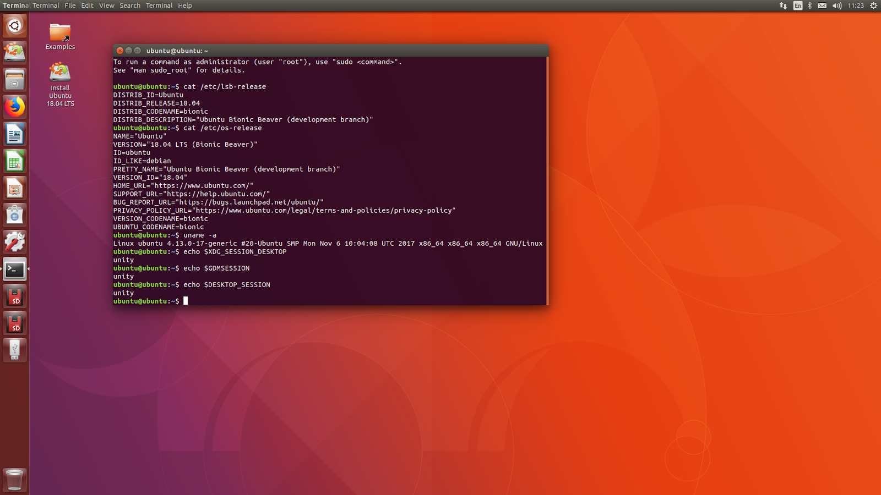Image resolution: width=881 pixels, height=495 pixels.
Task: Open System Settings gear-and-wrench icon
Action: [15, 242]
